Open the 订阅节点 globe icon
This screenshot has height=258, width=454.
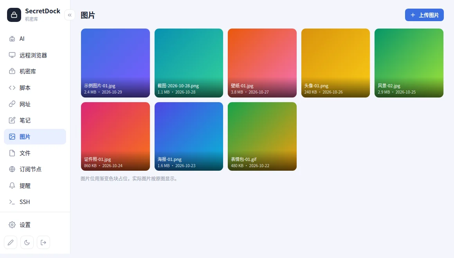[12, 169]
